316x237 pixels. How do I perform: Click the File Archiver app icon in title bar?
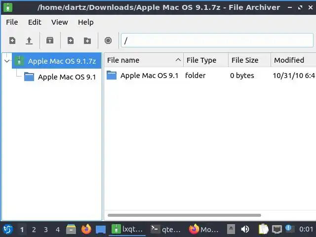point(8,7)
